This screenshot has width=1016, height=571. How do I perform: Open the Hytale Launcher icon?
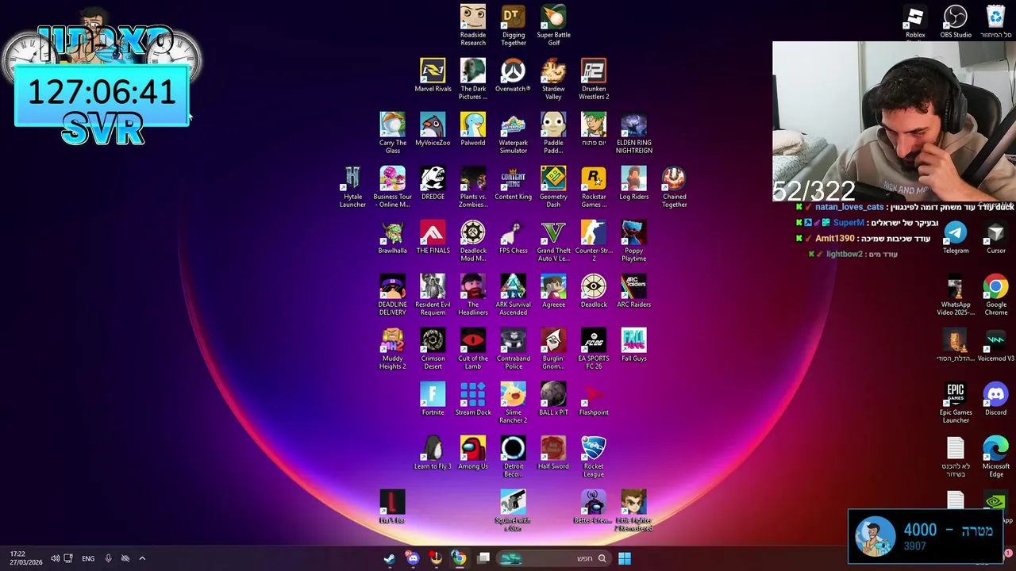coord(352,187)
